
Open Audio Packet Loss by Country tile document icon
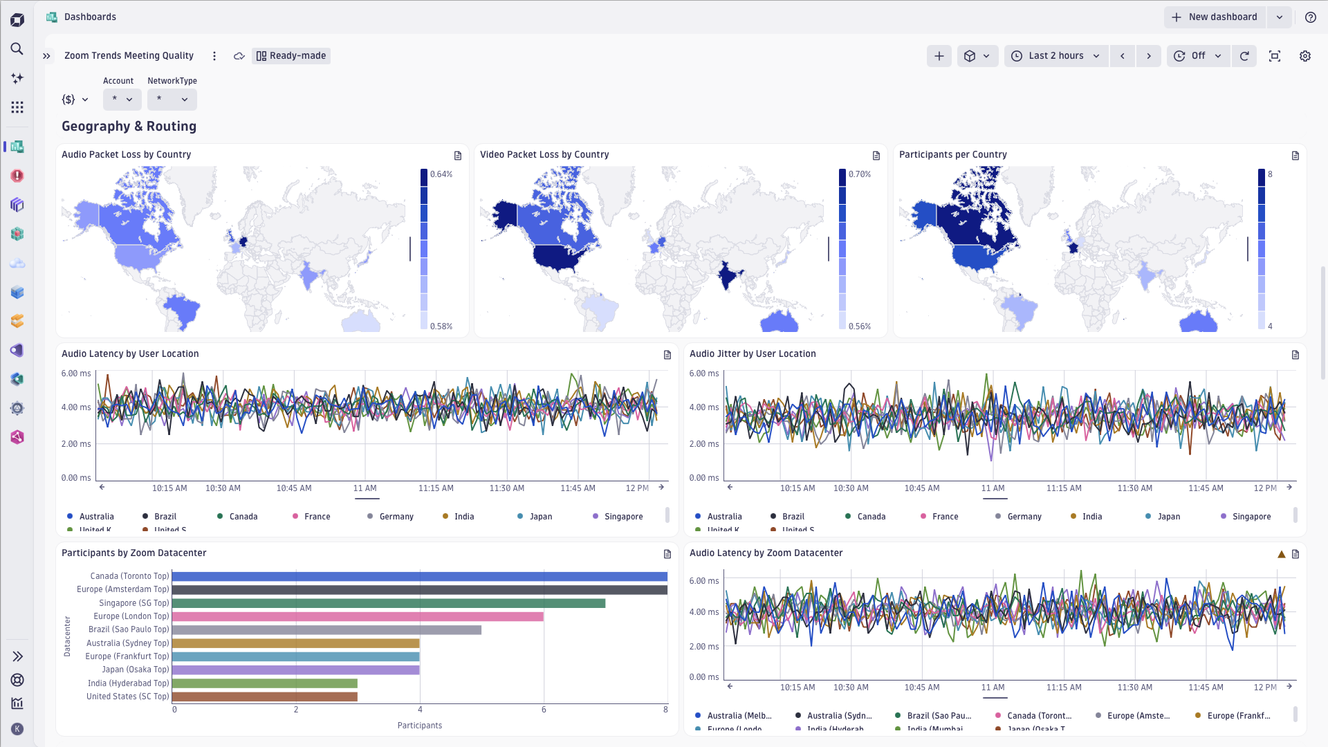[x=458, y=156]
